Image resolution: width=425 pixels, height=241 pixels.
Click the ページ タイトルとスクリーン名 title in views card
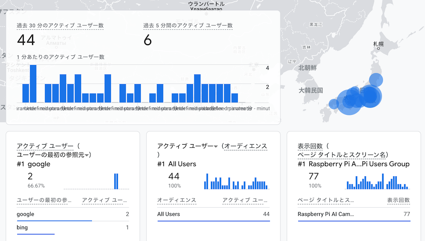click(342, 155)
